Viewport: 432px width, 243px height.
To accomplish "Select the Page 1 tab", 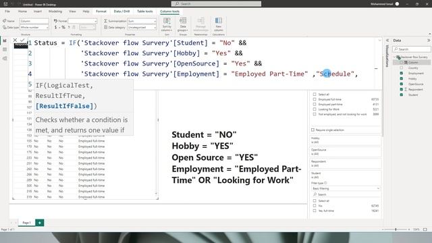I will tap(26, 223).
